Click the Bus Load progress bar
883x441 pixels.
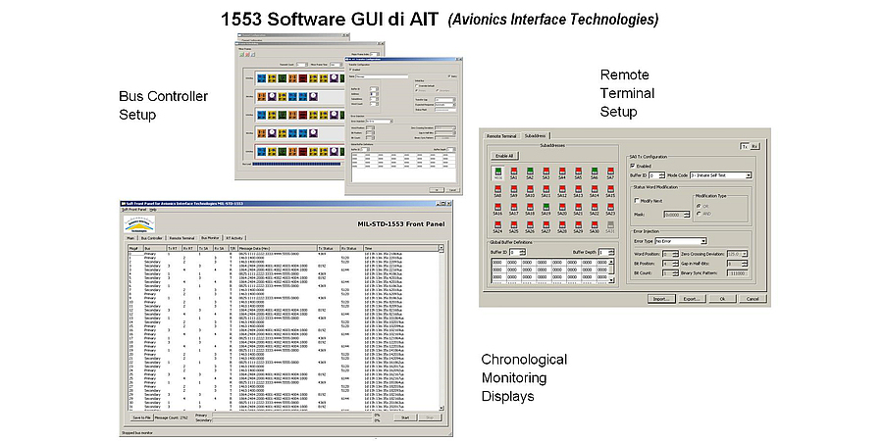pyautogui.click(x=296, y=165)
